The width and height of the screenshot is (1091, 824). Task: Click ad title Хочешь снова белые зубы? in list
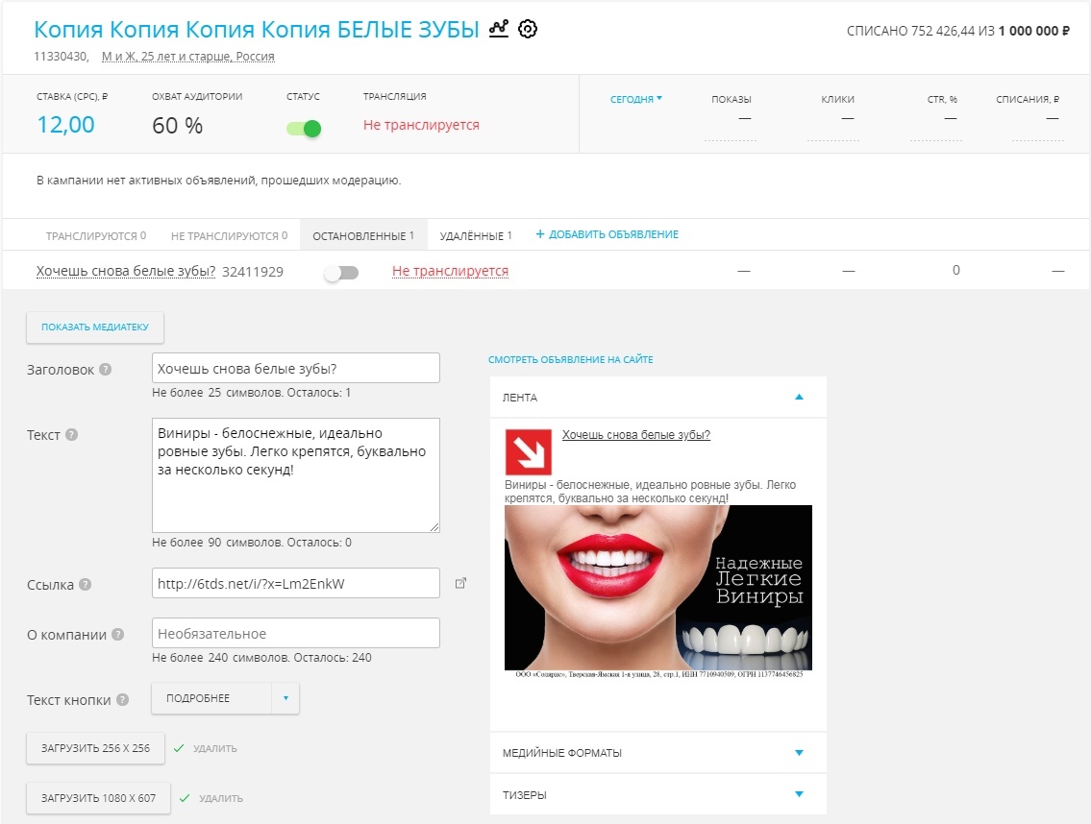pos(126,271)
